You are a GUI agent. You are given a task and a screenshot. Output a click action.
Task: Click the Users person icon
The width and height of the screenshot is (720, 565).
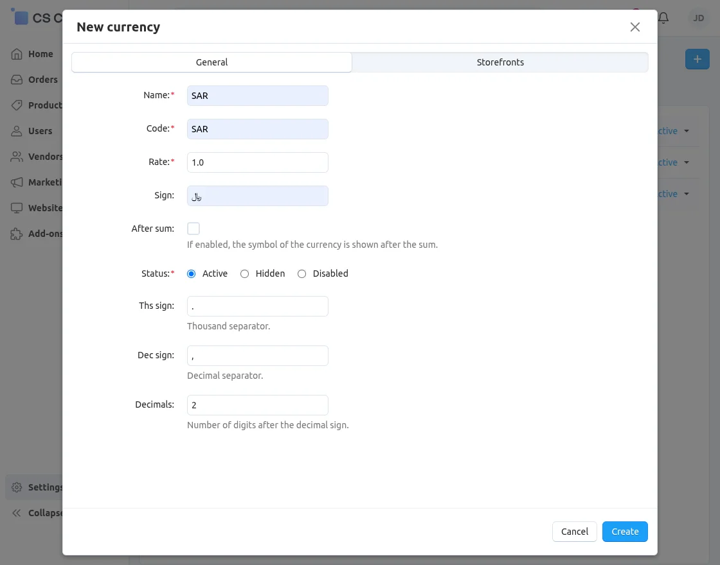pos(17,131)
